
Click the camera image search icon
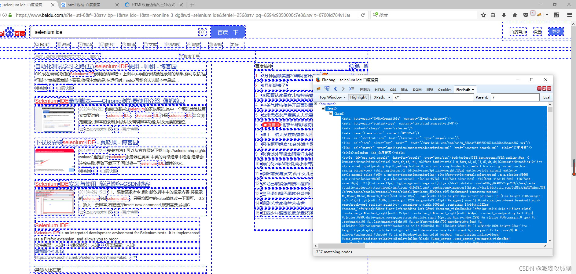pyautogui.click(x=202, y=32)
